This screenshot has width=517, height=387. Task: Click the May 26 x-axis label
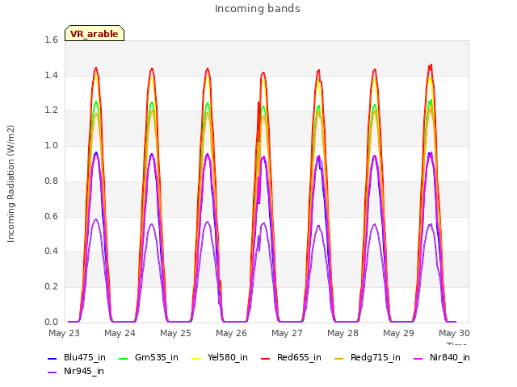[x=232, y=333]
